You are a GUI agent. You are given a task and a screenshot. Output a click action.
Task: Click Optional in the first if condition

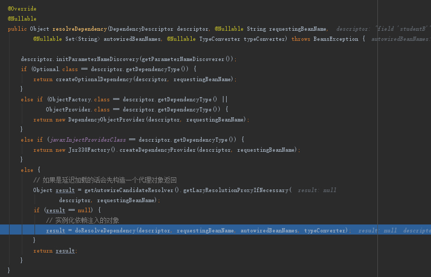pyautogui.click(x=46, y=69)
